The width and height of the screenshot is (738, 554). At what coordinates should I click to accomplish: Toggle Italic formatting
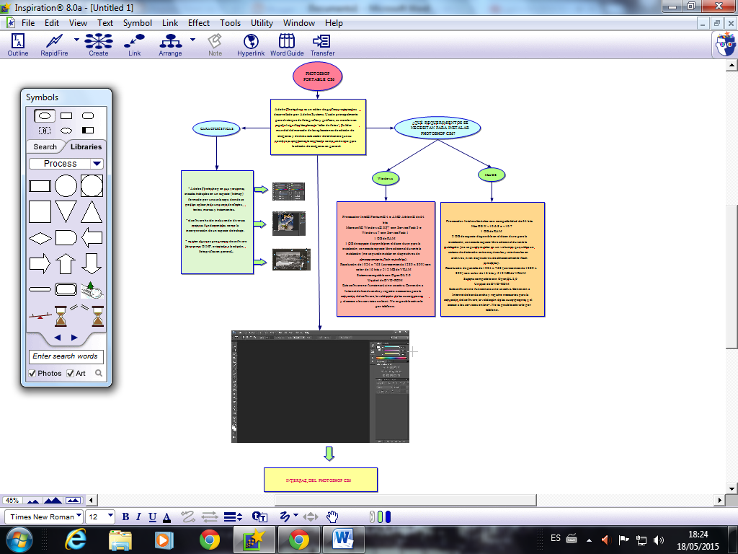[x=138, y=516]
